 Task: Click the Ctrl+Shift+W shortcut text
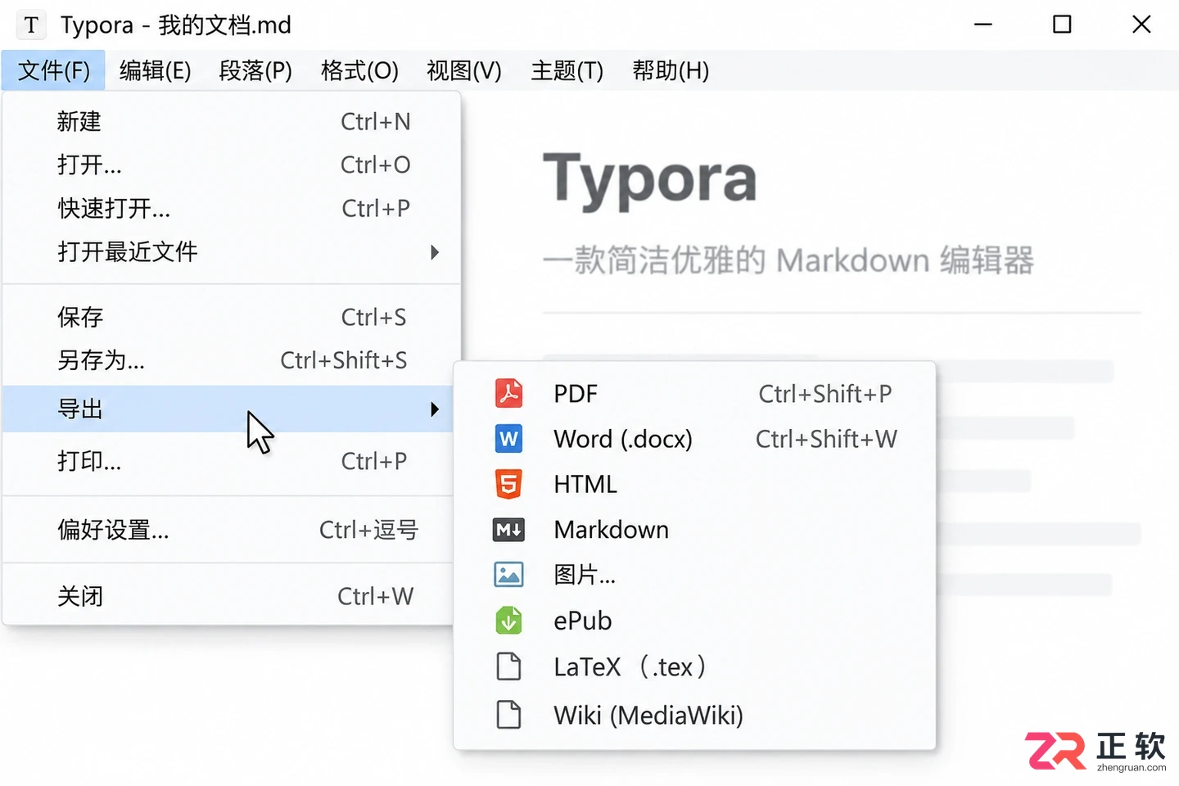point(826,439)
